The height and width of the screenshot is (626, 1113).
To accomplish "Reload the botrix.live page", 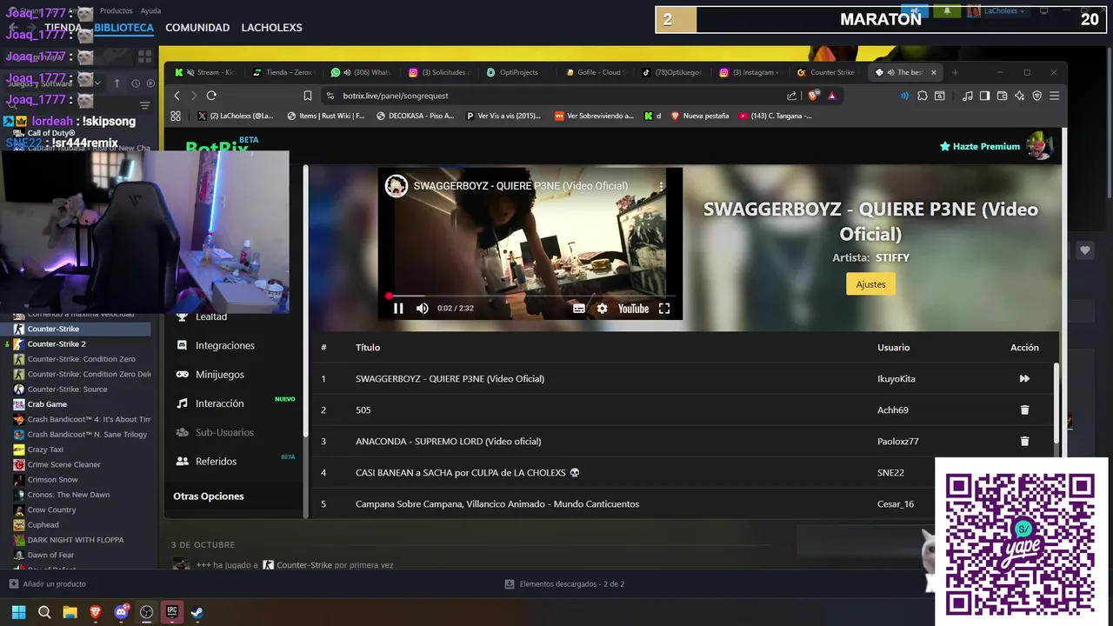I will tap(211, 96).
